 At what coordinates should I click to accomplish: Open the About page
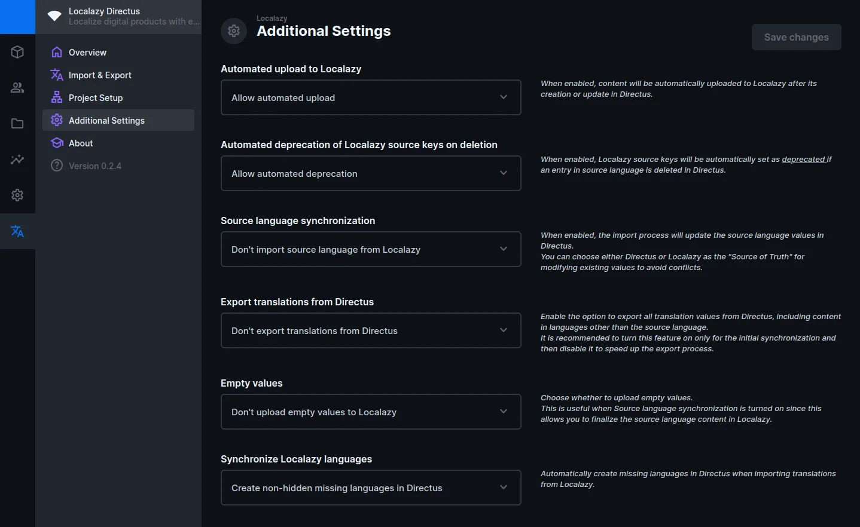(118, 143)
